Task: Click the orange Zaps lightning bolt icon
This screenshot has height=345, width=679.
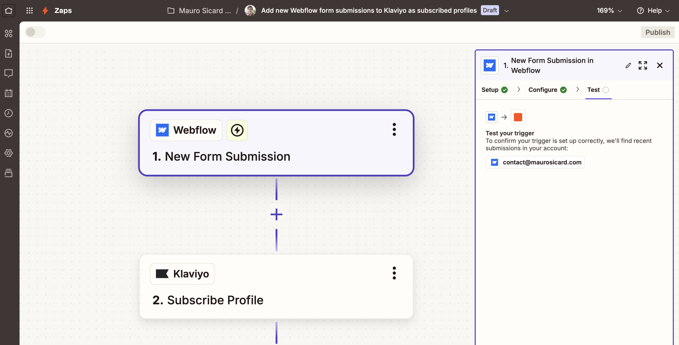Action: [x=45, y=11]
